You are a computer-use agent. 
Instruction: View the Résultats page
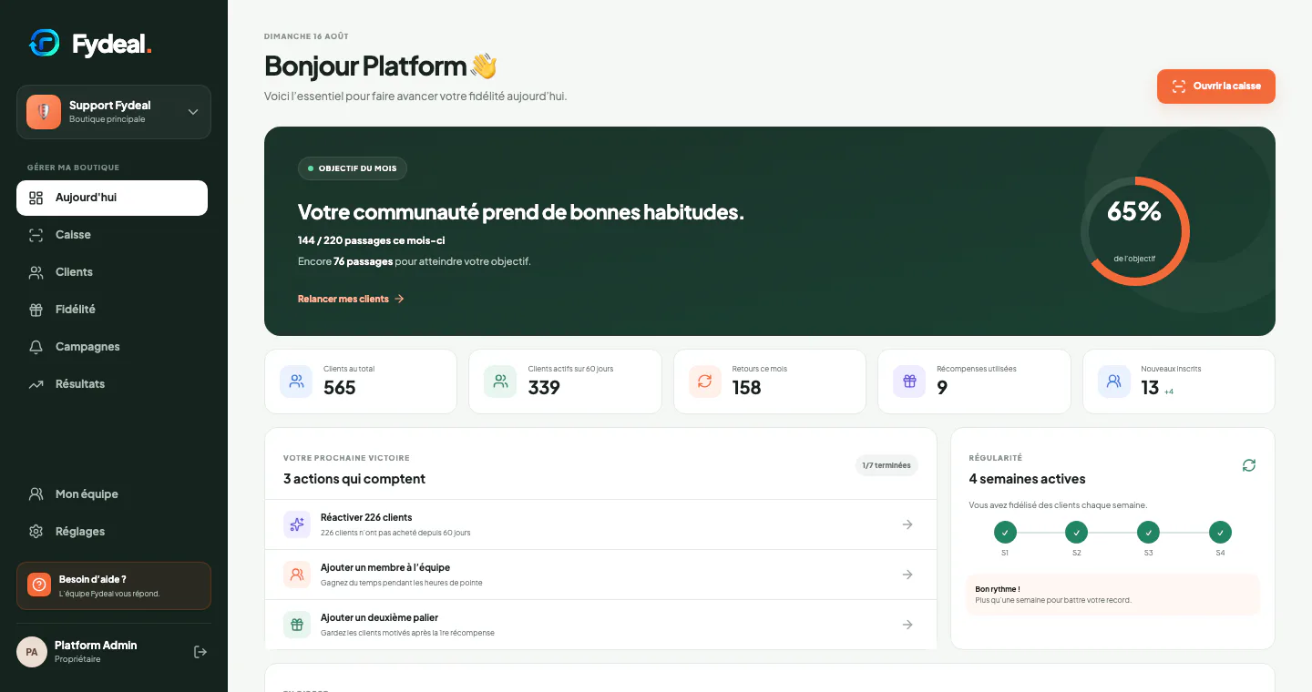click(112, 384)
